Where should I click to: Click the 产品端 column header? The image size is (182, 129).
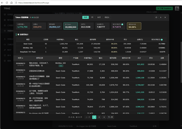click(x=75, y=58)
